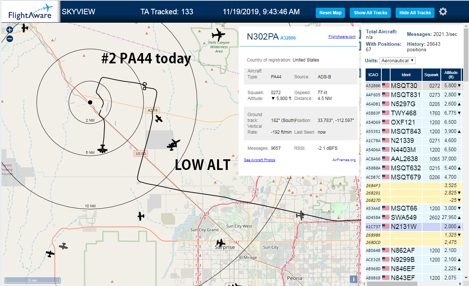Select aircraft icon next to the map zoom buttons

(25, 28)
